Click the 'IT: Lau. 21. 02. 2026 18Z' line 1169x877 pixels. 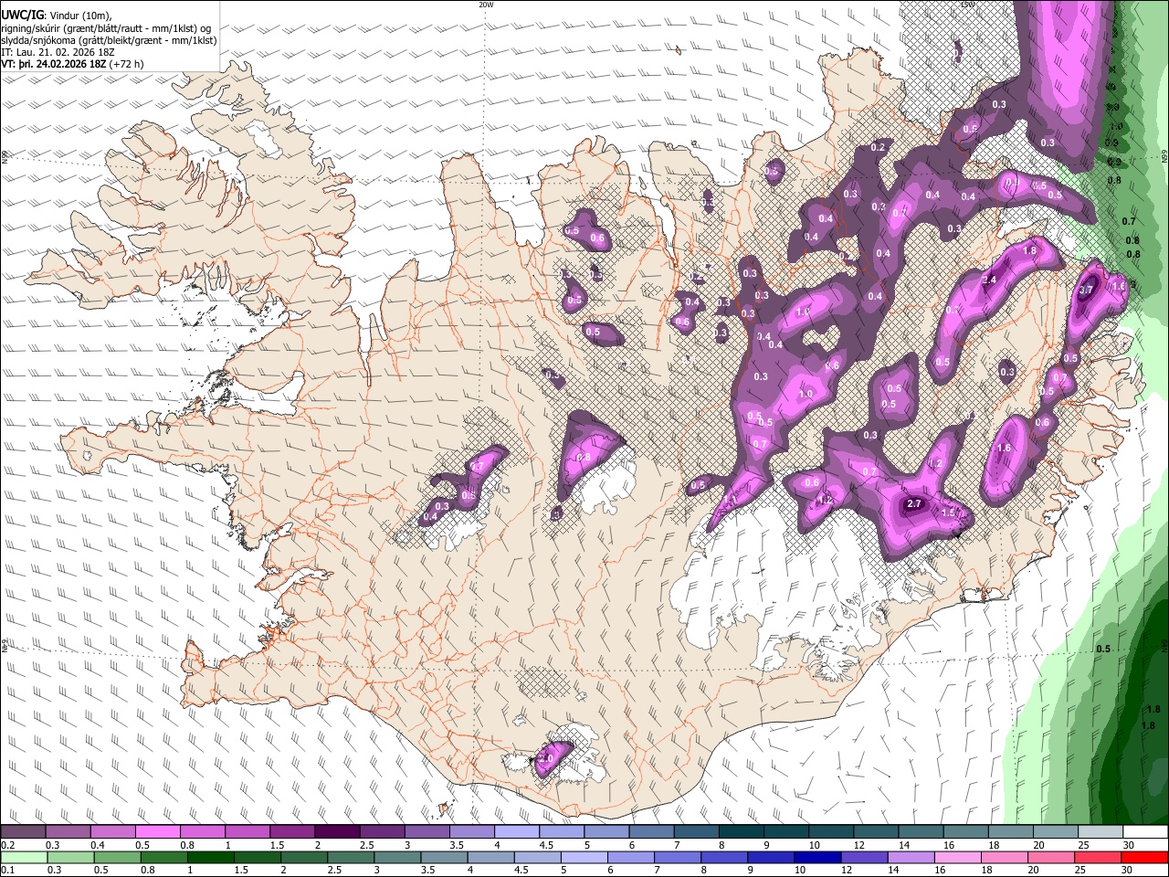point(58,52)
